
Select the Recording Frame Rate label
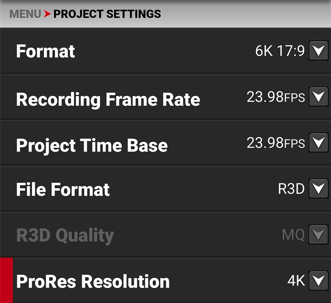[108, 99]
